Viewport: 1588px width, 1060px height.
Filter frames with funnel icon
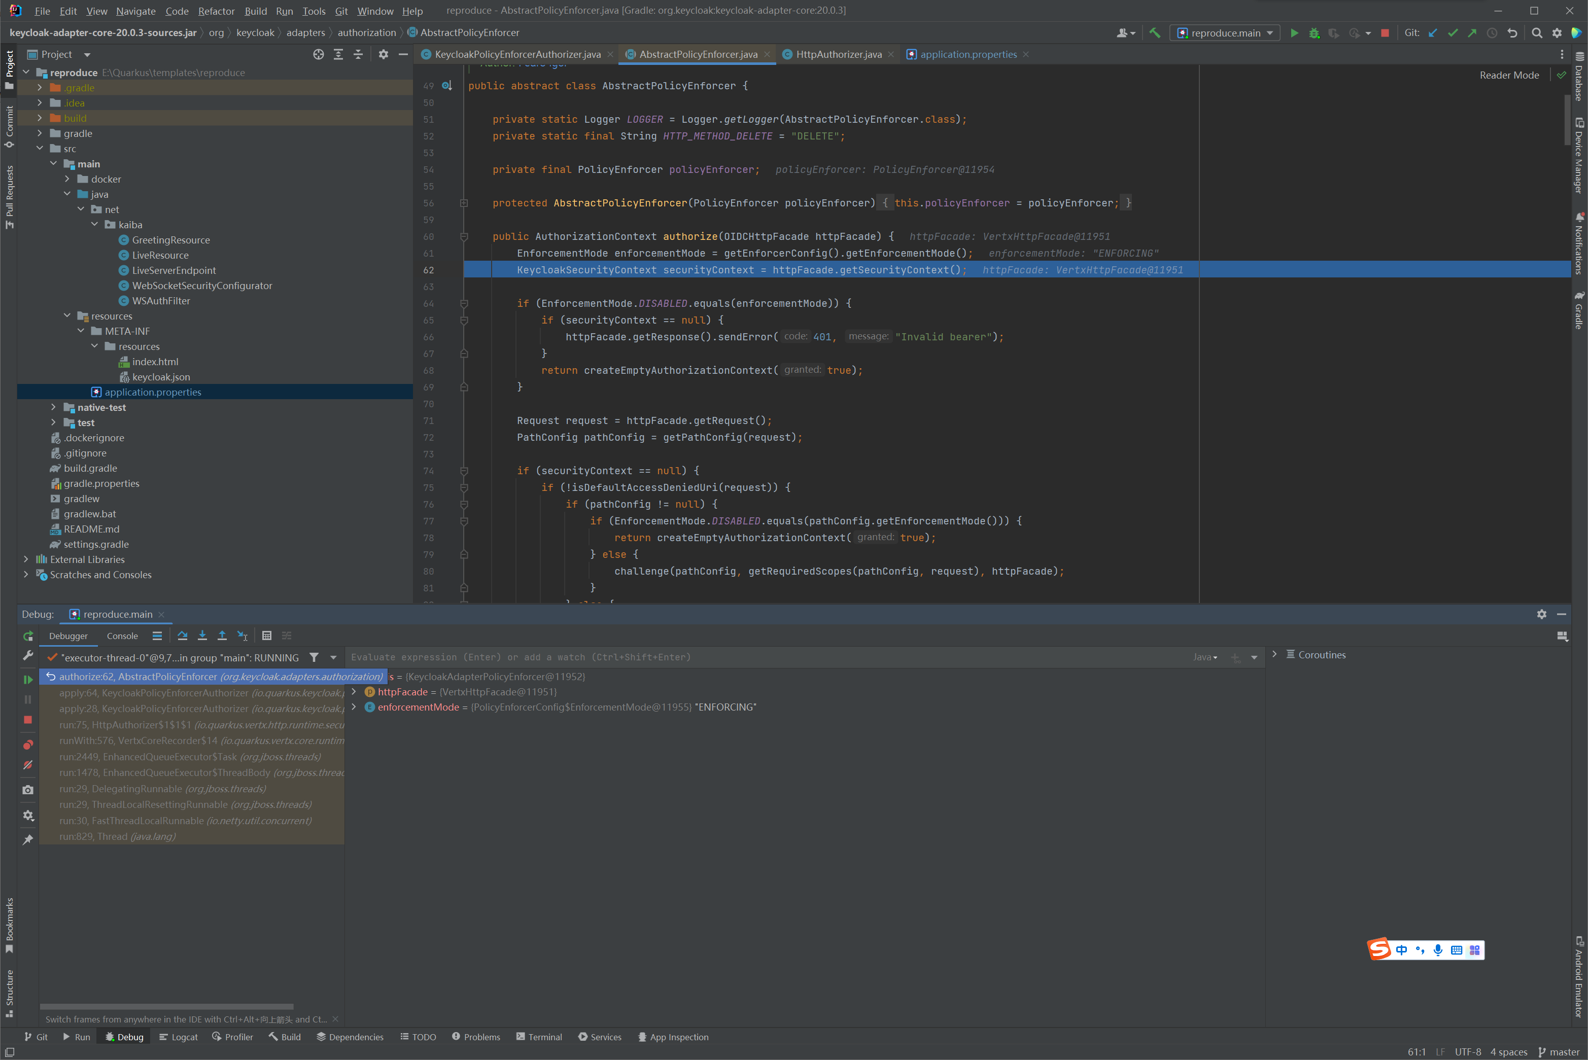314,657
